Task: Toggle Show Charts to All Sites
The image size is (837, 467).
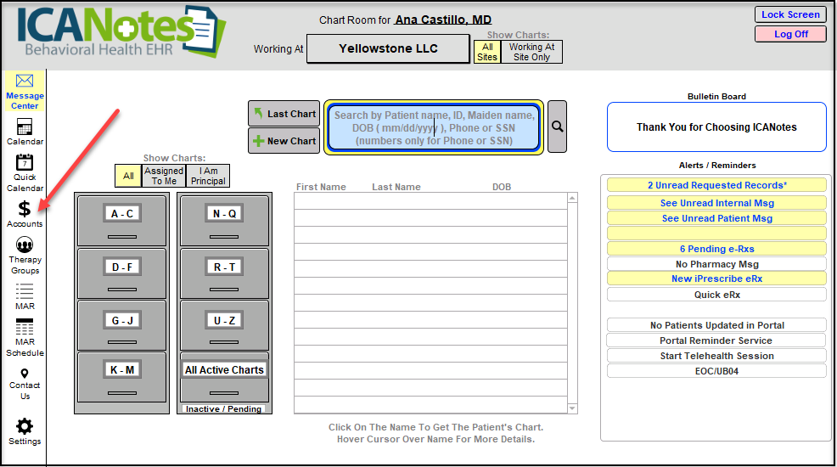Action: point(487,52)
